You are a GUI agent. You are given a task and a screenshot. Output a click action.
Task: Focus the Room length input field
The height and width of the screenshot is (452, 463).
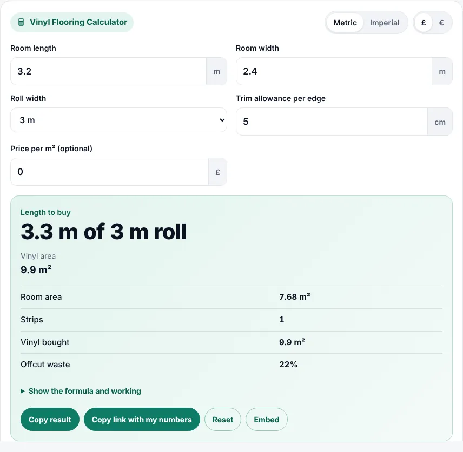pyautogui.click(x=108, y=71)
